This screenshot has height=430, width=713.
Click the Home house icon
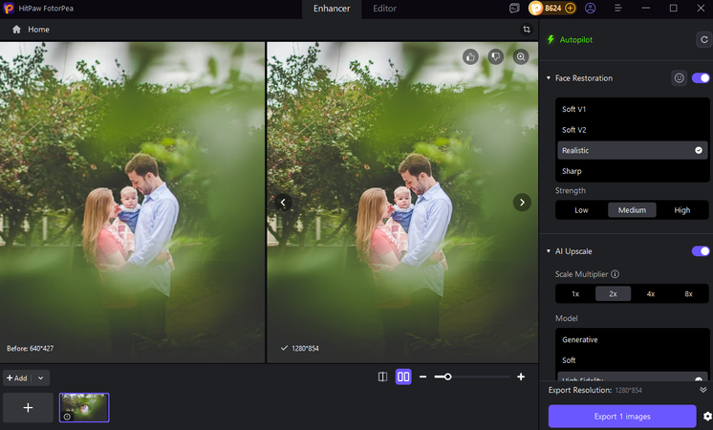click(x=17, y=30)
